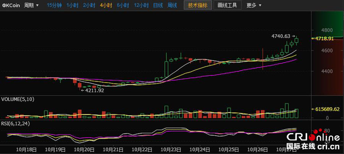Switch to 日线 daily chart
The width and height of the screenshot is (344, 154).
(x=157, y=6)
